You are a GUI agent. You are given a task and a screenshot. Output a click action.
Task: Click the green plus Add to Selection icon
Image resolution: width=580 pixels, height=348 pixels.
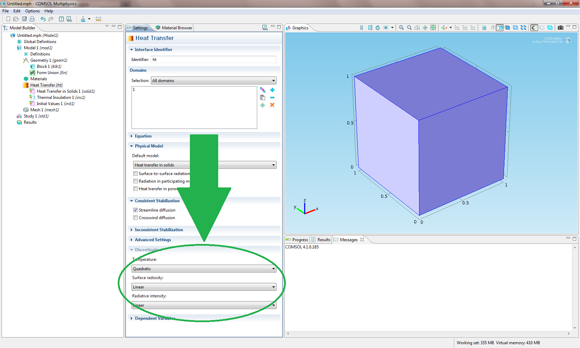pos(272,90)
